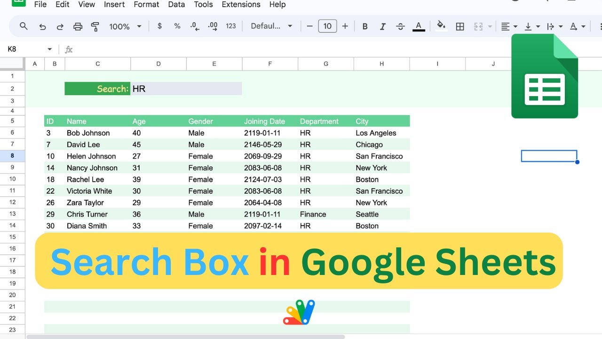Activate the paint format tool

(95, 26)
